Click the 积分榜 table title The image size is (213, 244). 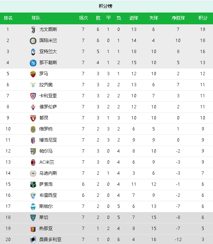pyautogui.click(x=106, y=6)
